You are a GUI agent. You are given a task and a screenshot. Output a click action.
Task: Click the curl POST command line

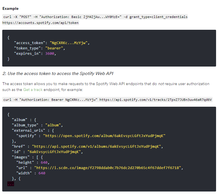[x=95, y=17]
